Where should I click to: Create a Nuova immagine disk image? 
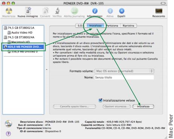tap(28, 11)
